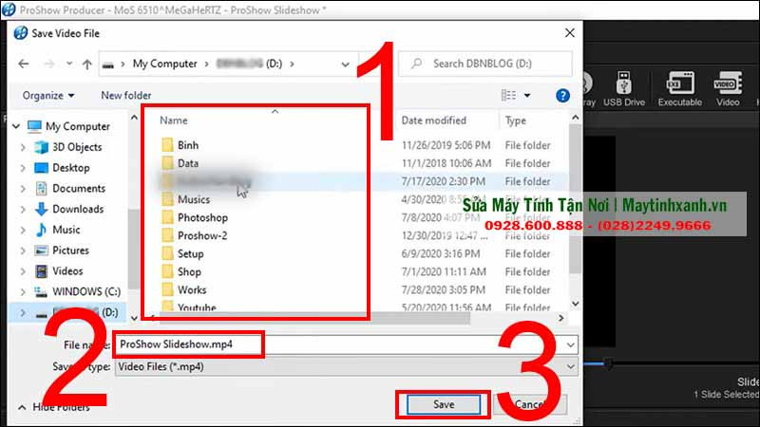Image resolution: width=760 pixels, height=427 pixels.
Task: Collapse My Computer tree node
Action: click(16, 126)
